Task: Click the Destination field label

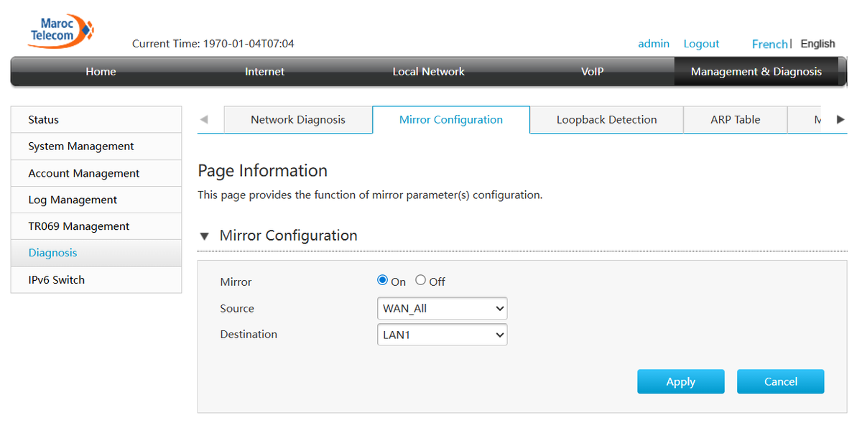Action: pyautogui.click(x=249, y=335)
